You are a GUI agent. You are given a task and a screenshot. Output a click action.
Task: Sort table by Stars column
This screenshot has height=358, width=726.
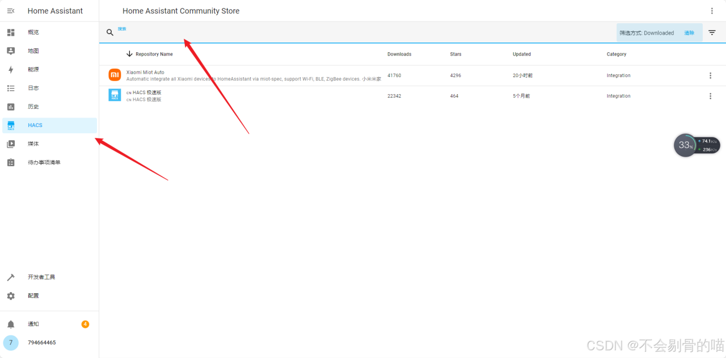tap(455, 54)
